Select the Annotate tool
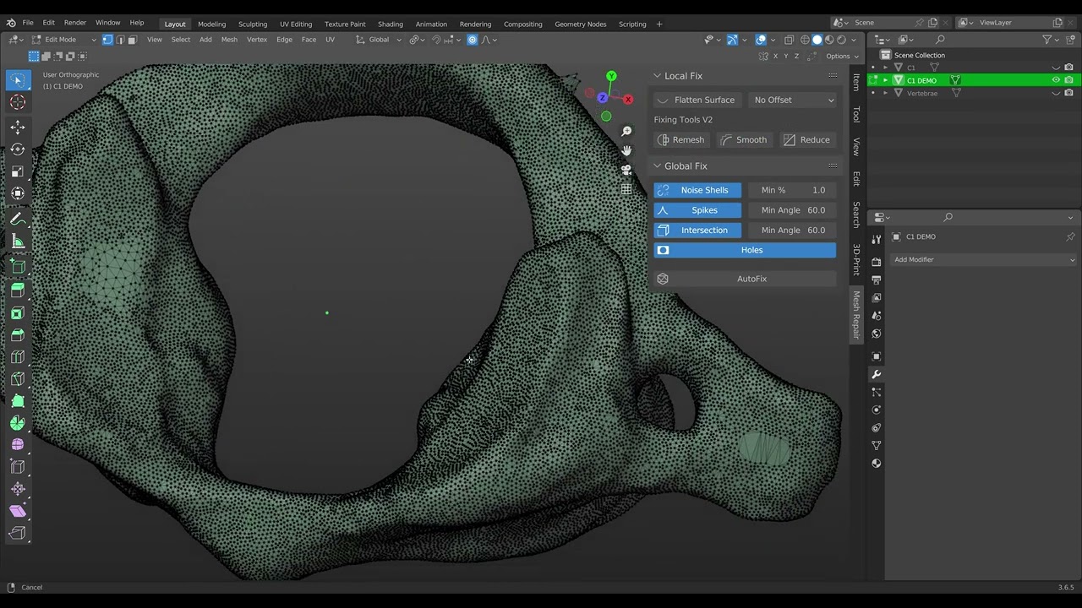This screenshot has height=608, width=1082. [x=18, y=220]
